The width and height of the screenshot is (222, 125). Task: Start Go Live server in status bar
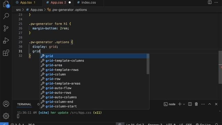click(x=203, y=124)
